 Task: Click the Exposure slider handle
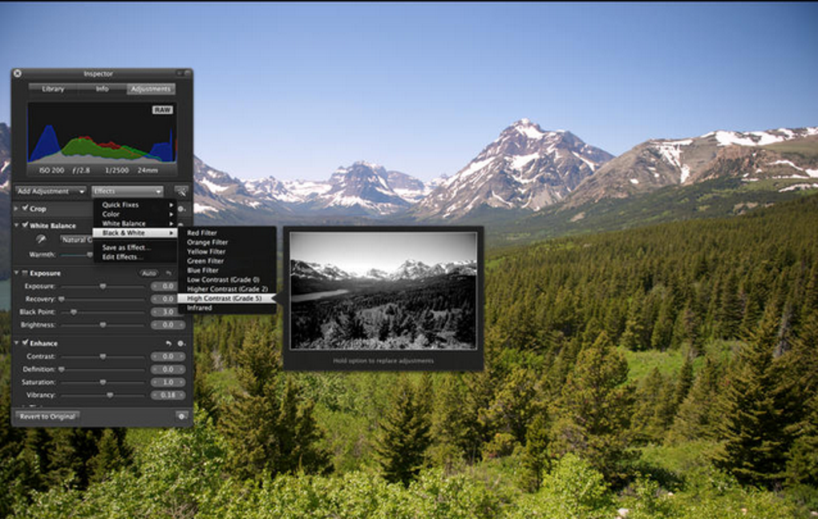(x=103, y=286)
